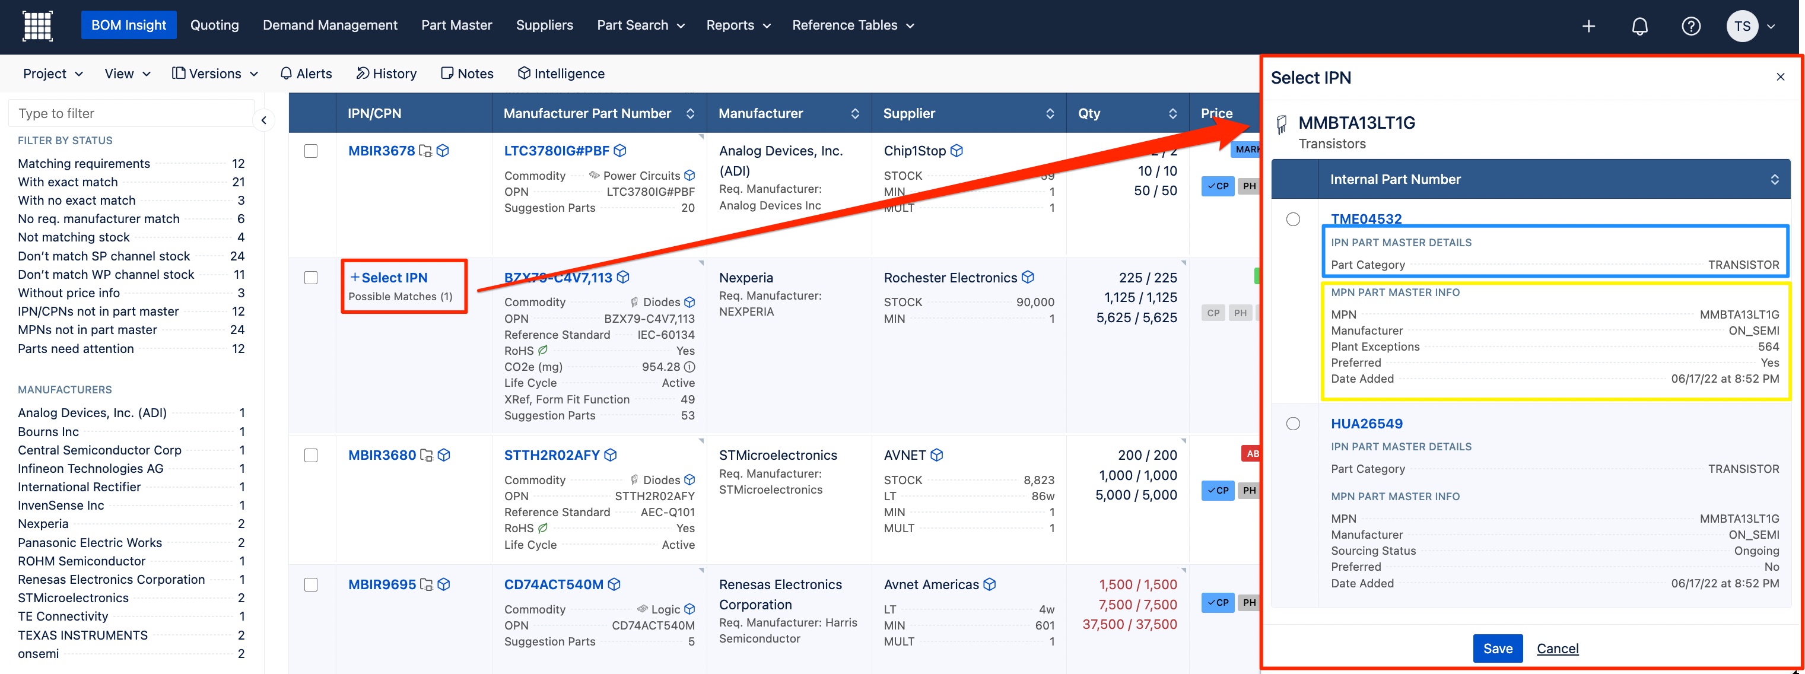Check the Select IPN row checkbox

click(x=311, y=278)
